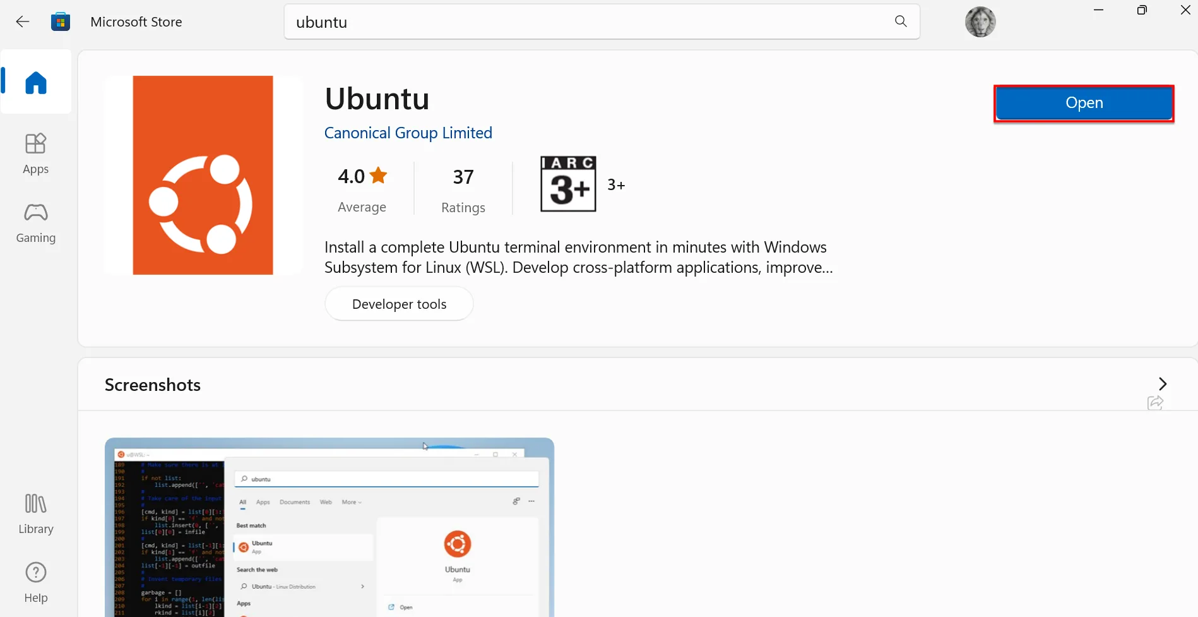
Task: Click the Ubuntu orange logo tile
Action: (x=203, y=176)
